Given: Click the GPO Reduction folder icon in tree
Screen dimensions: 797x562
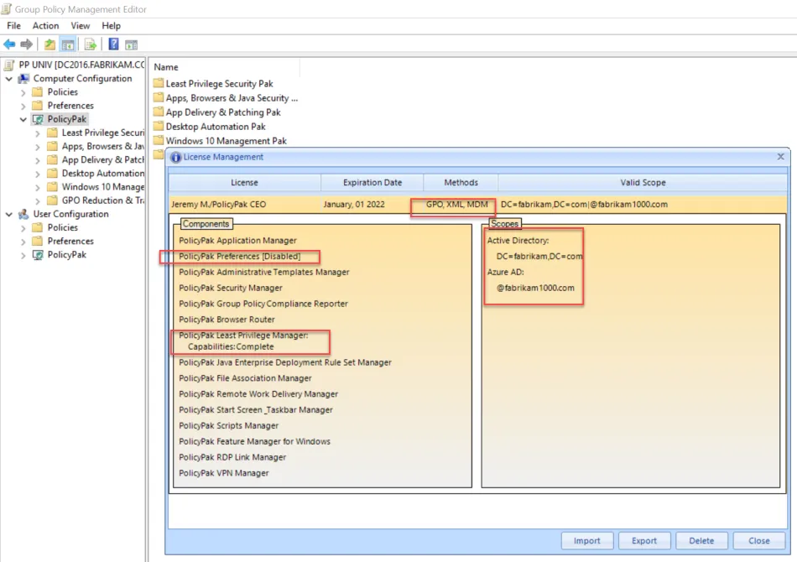Looking at the screenshot, I should 52,200.
